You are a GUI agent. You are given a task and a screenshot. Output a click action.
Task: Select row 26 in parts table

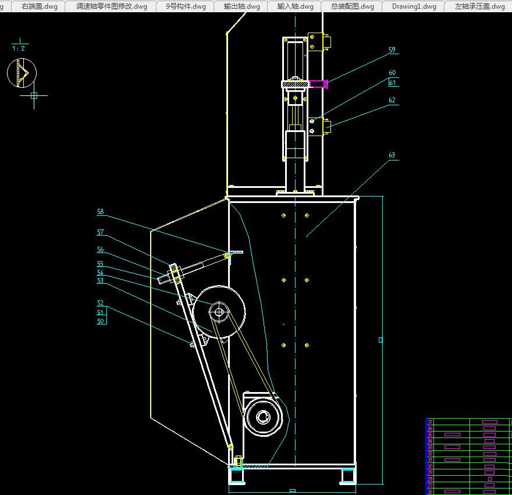point(469,492)
